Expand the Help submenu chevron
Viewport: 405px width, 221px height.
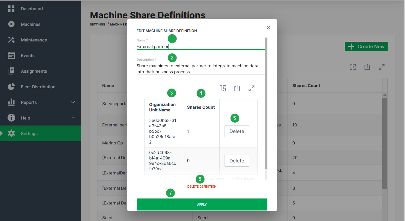pyautogui.click(x=73, y=118)
